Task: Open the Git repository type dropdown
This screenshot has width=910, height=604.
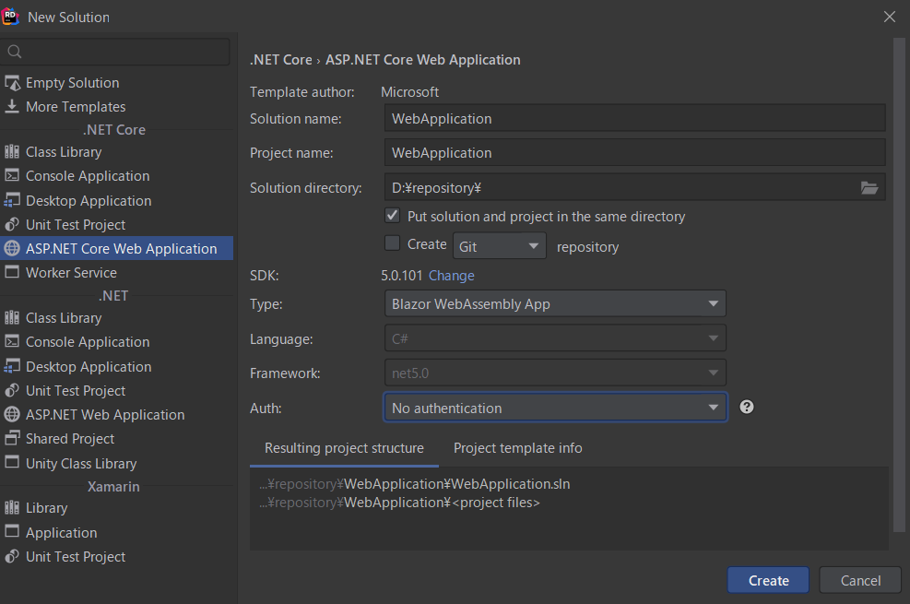Action: click(500, 246)
